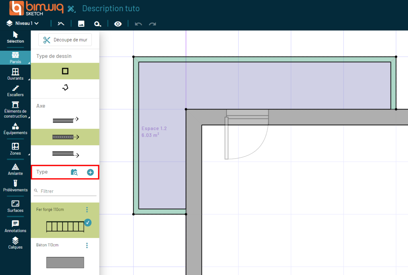The image size is (408, 275).
Task: Open the Calques layers panel
Action: (x=15, y=243)
